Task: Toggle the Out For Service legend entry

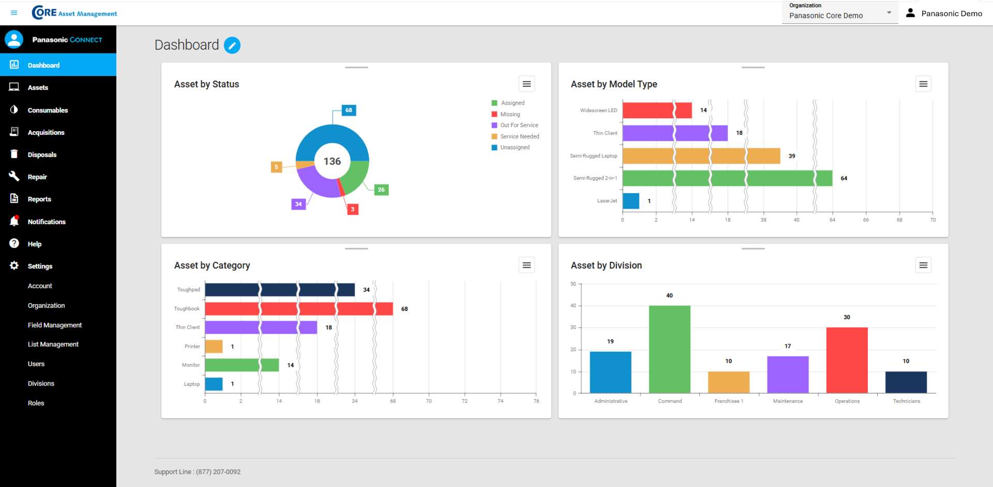Action: pyautogui.click(x=519, y=125)
